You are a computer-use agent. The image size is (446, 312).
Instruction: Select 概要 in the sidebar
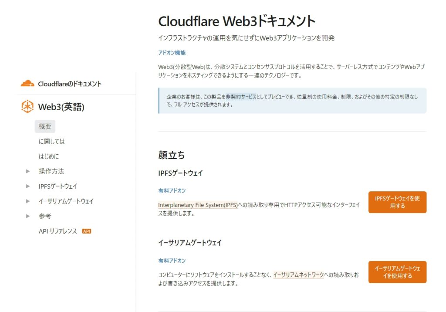coord(45,126)
